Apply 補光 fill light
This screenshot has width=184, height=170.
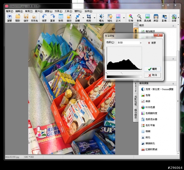(110, 18)
